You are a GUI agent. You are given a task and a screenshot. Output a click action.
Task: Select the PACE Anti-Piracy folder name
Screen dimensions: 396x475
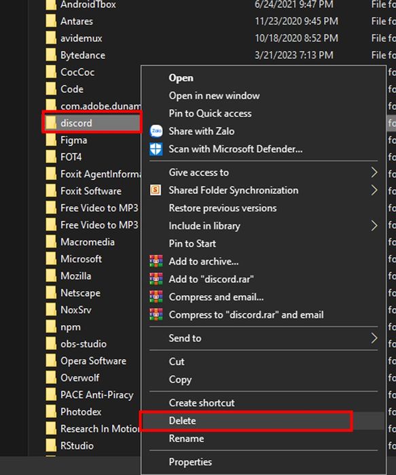click(x=97, y=395)
